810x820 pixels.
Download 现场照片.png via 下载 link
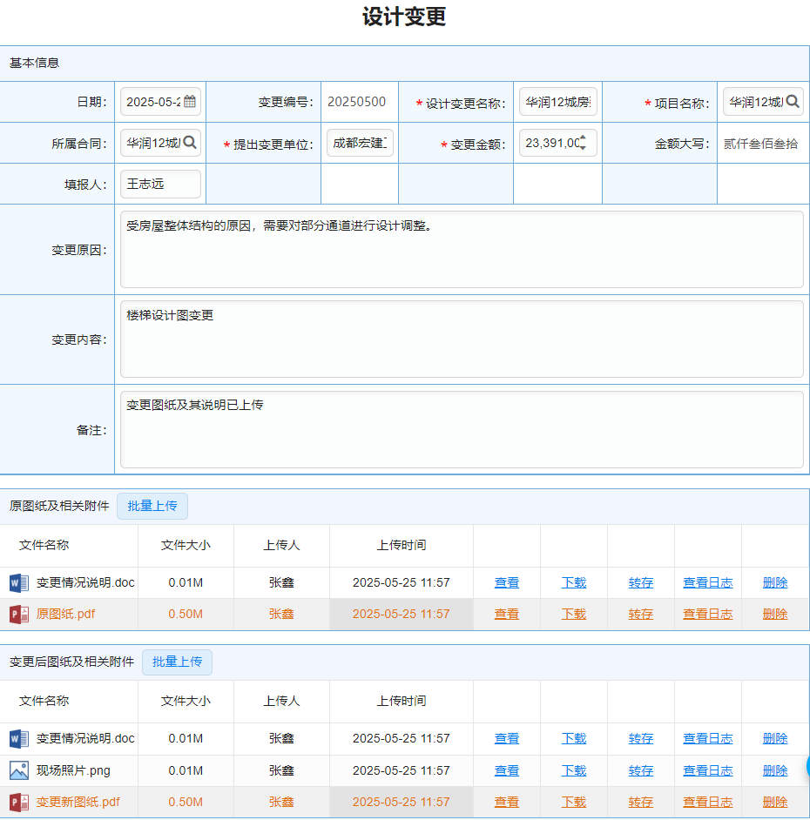pos(574,770)
